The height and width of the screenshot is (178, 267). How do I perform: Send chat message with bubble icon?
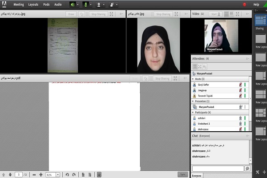(247, 169)
